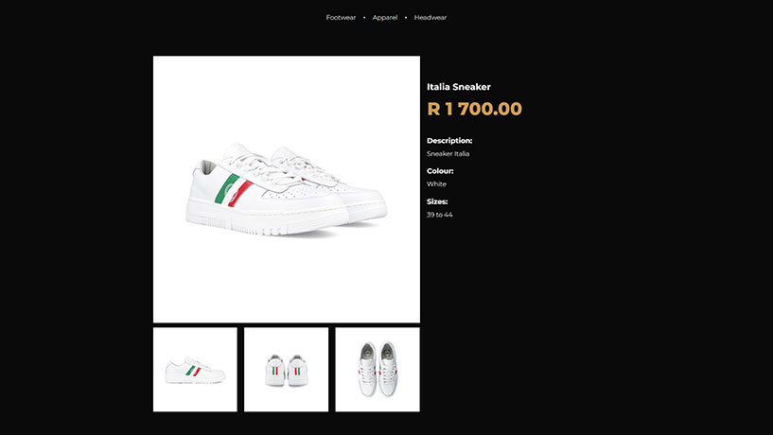Select the Sneaker Italia description text
Viewport: 773px width, 435px height.
(448, 153)
